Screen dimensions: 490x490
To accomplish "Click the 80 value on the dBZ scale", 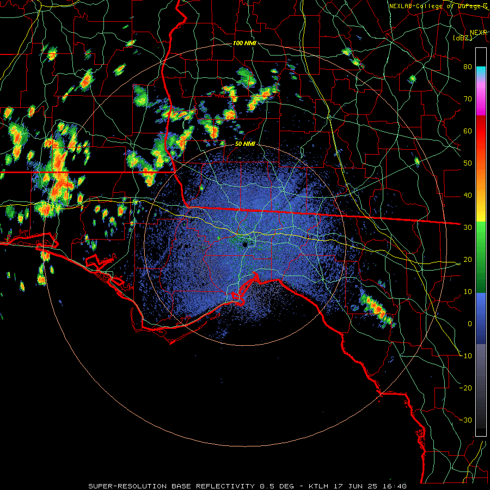I will pyautogui.click(x=468, y=66).
